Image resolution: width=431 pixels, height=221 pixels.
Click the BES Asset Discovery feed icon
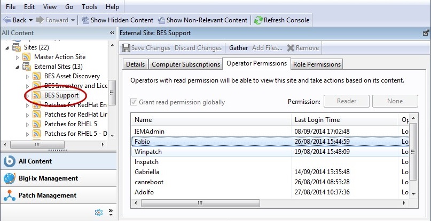point(37,76)
